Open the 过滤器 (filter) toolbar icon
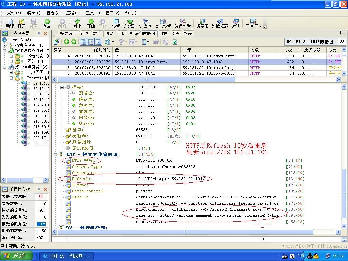 tap(145, 24)
